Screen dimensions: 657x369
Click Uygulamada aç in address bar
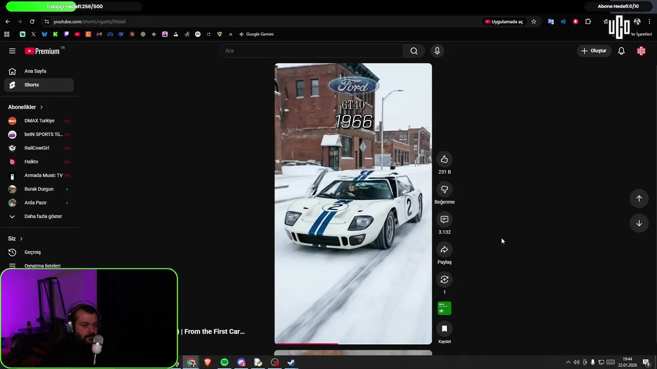pyautogui.click(x=504, y=22)
